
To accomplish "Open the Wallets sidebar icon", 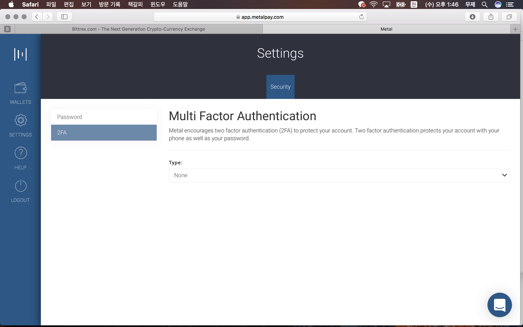I will (x=20, y=88).
